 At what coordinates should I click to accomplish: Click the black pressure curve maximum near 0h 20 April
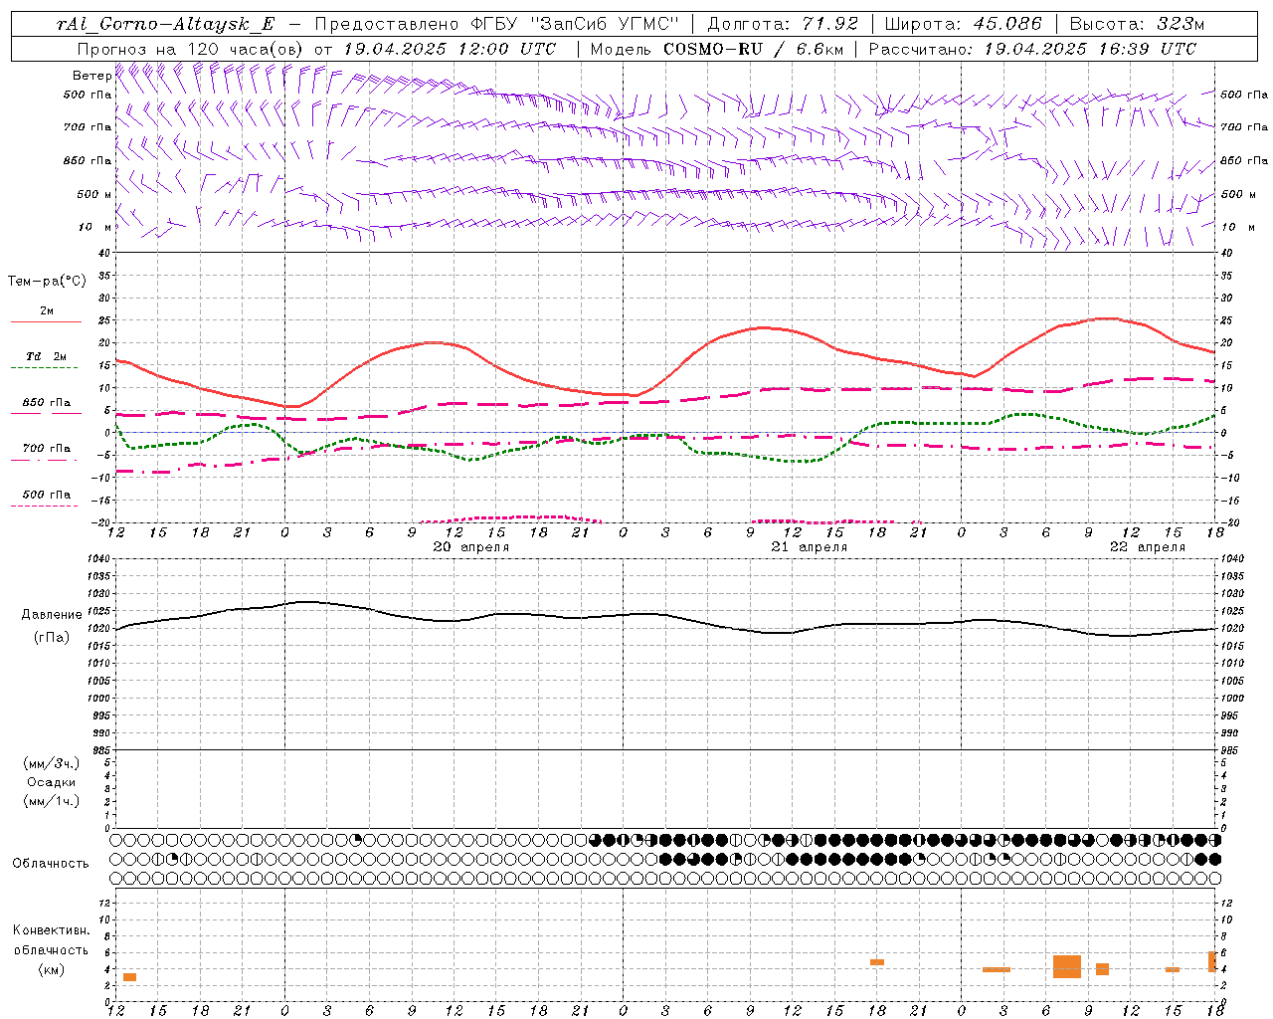pos(306,601)
